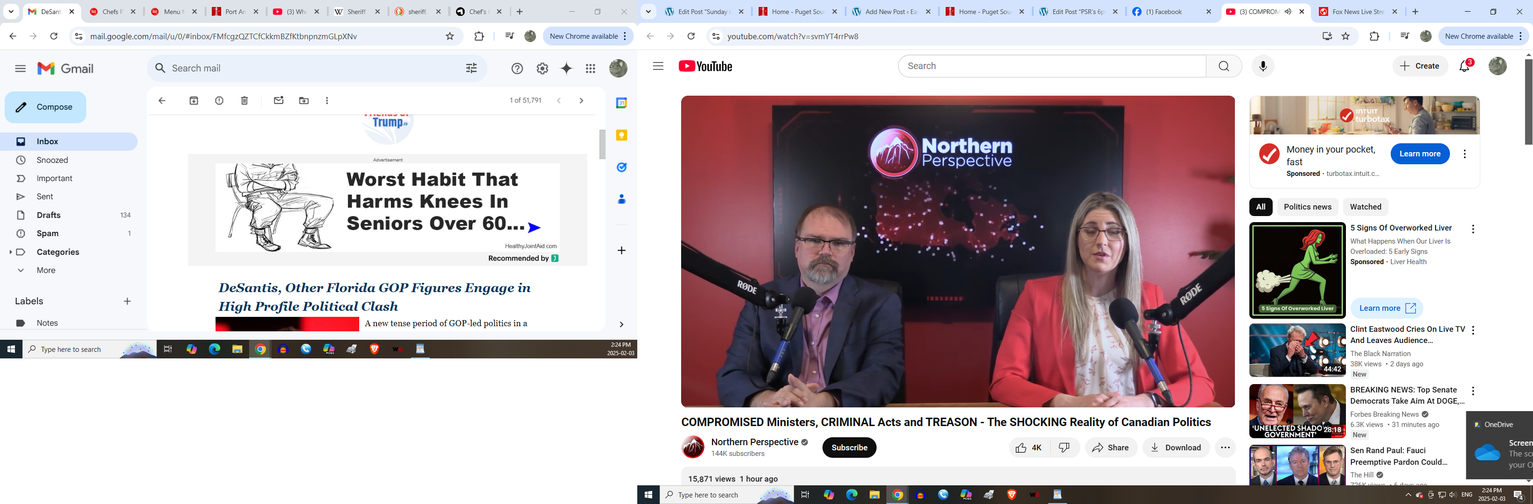
Task: Click Learn more on TurboTax ad
Action: pyautogui.click(x=1419, y=154)
